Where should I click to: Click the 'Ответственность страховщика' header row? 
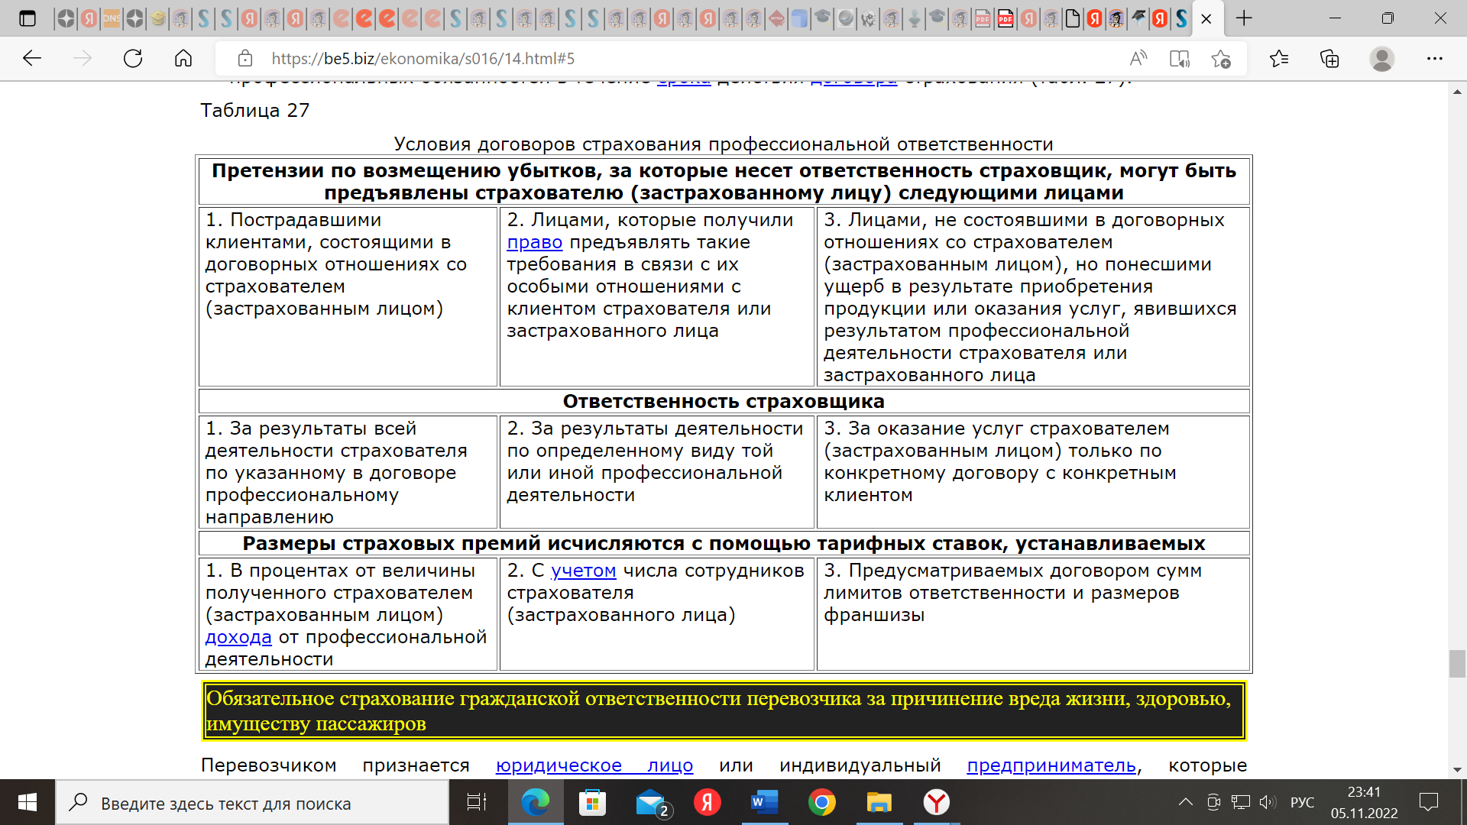pyautogui.click(x=724, y=402)
